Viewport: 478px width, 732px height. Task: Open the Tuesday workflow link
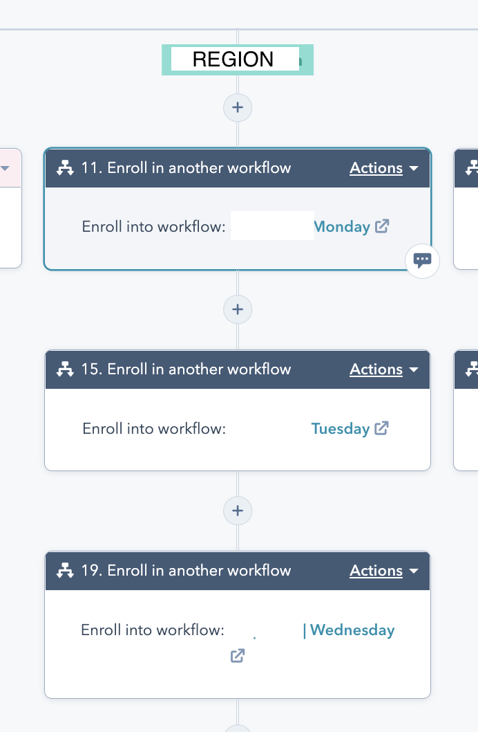[341, 428]
